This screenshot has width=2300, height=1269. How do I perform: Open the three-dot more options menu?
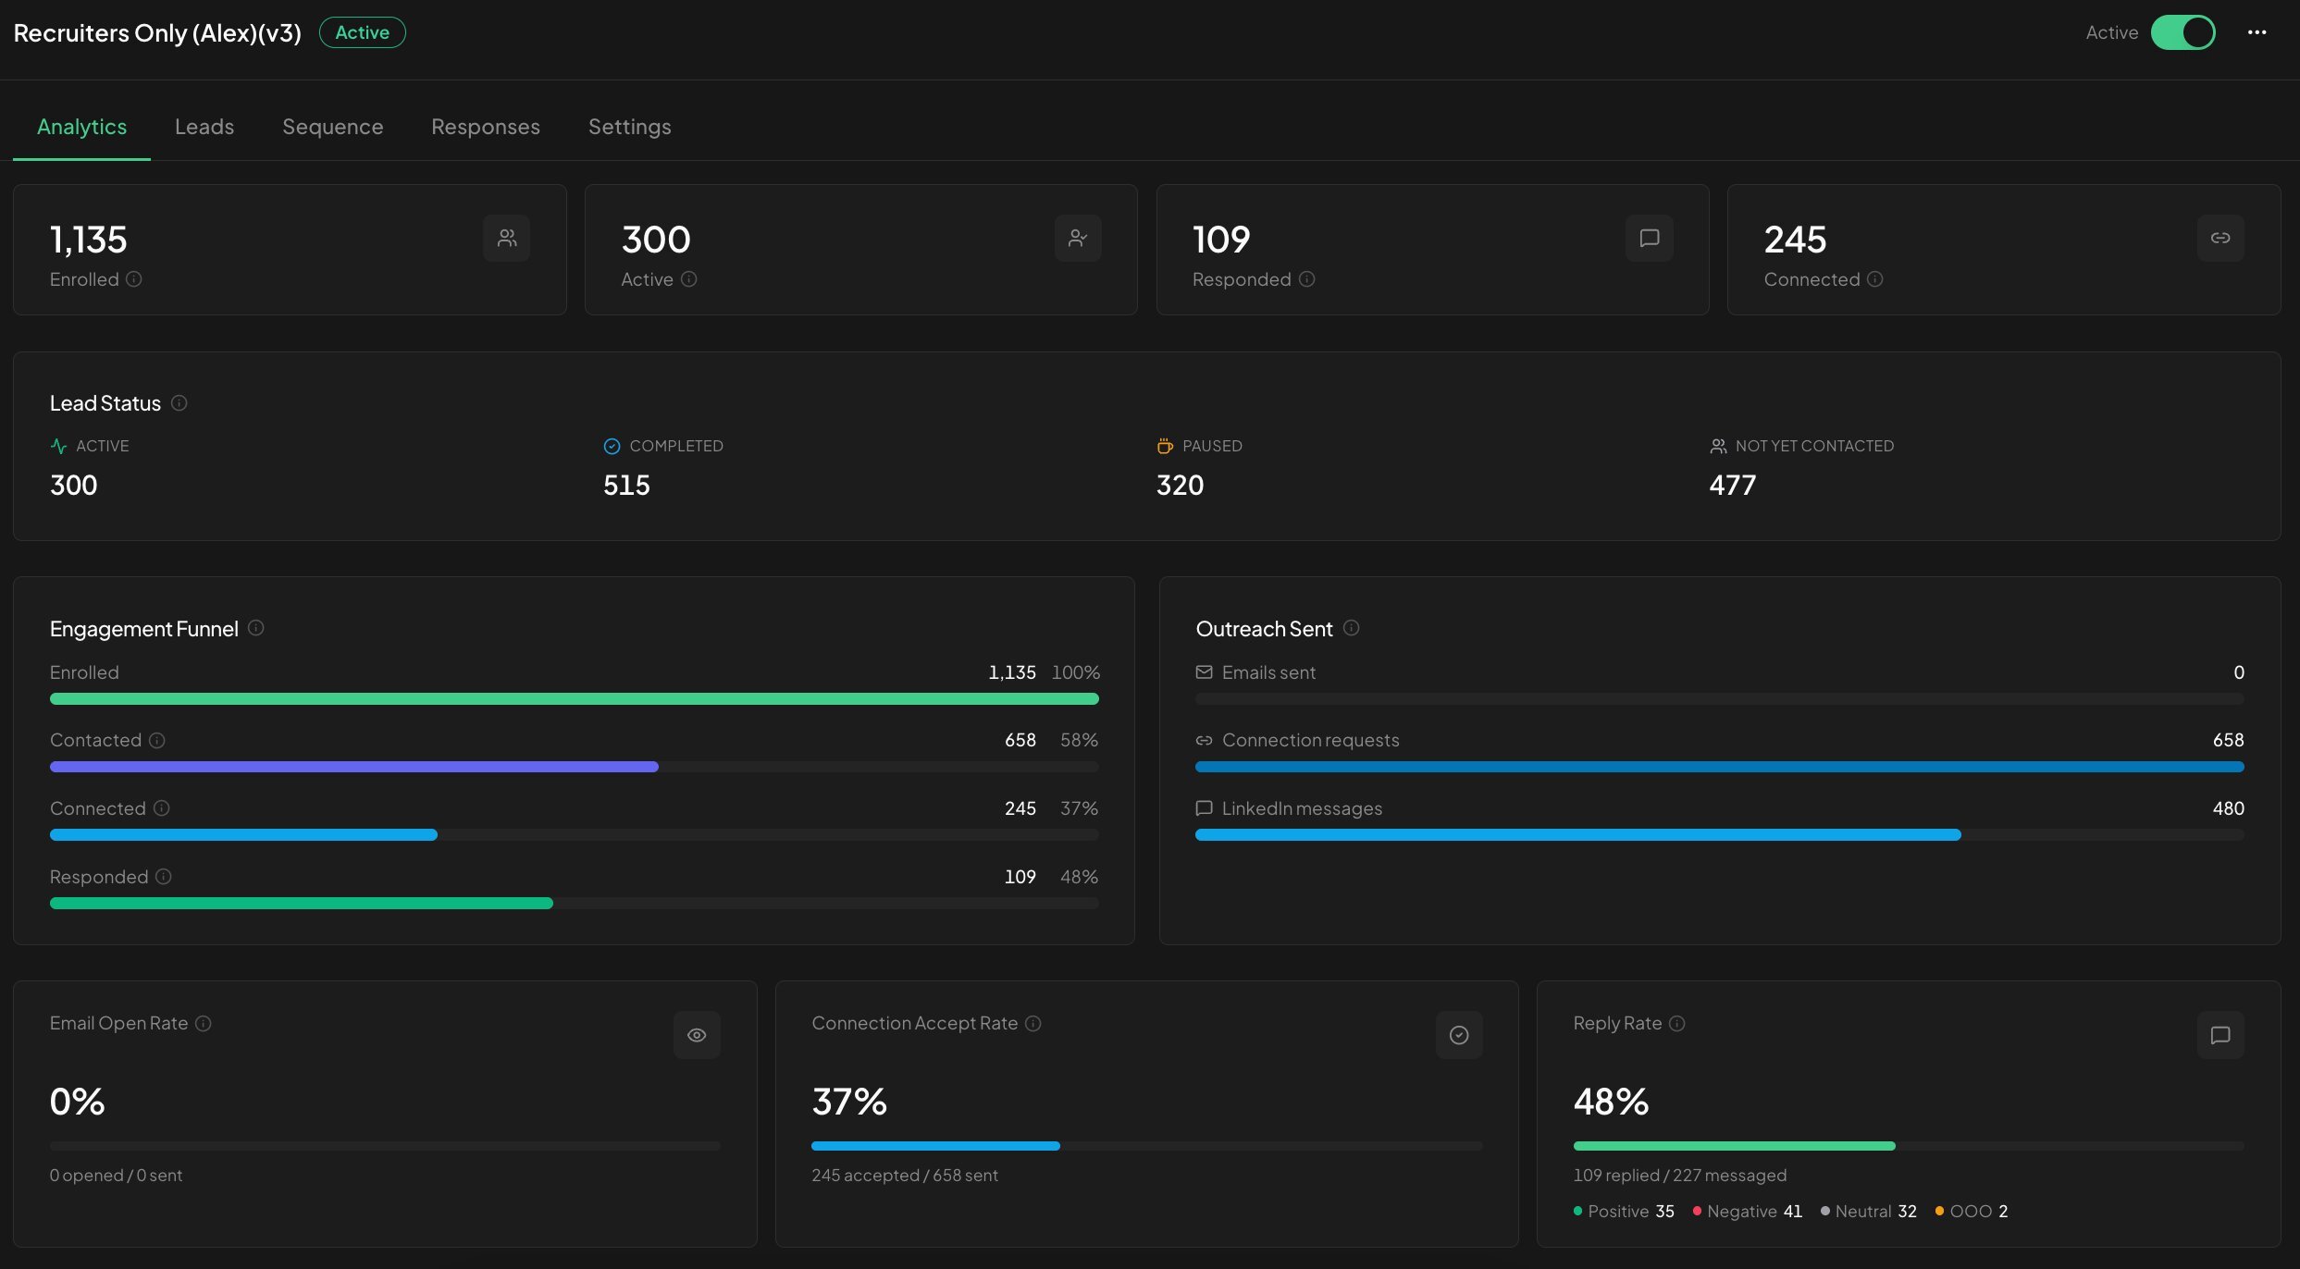coord(2257,32)
